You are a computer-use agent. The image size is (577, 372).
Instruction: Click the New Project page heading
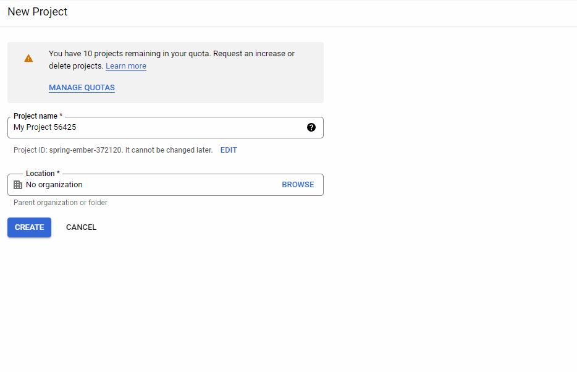point(38,12)
